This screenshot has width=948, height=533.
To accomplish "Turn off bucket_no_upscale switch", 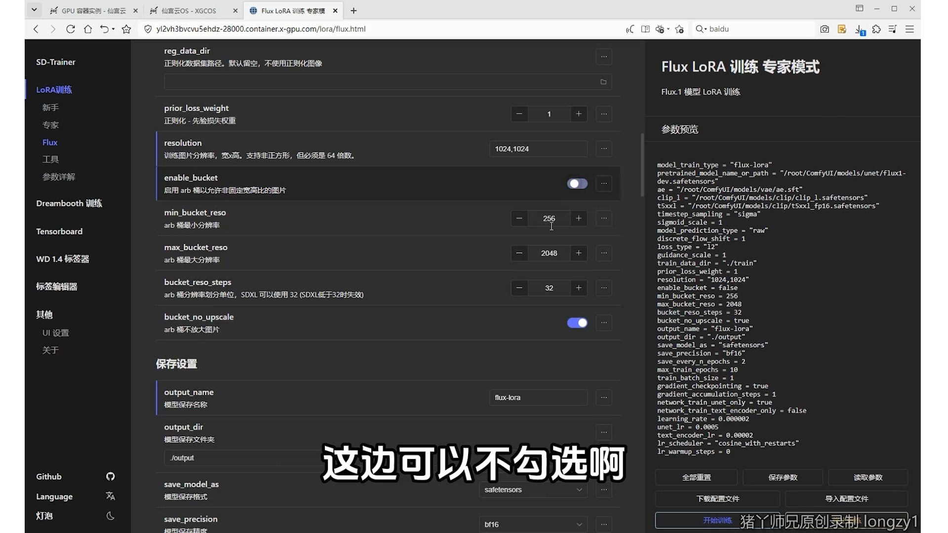I will point(577,323).
